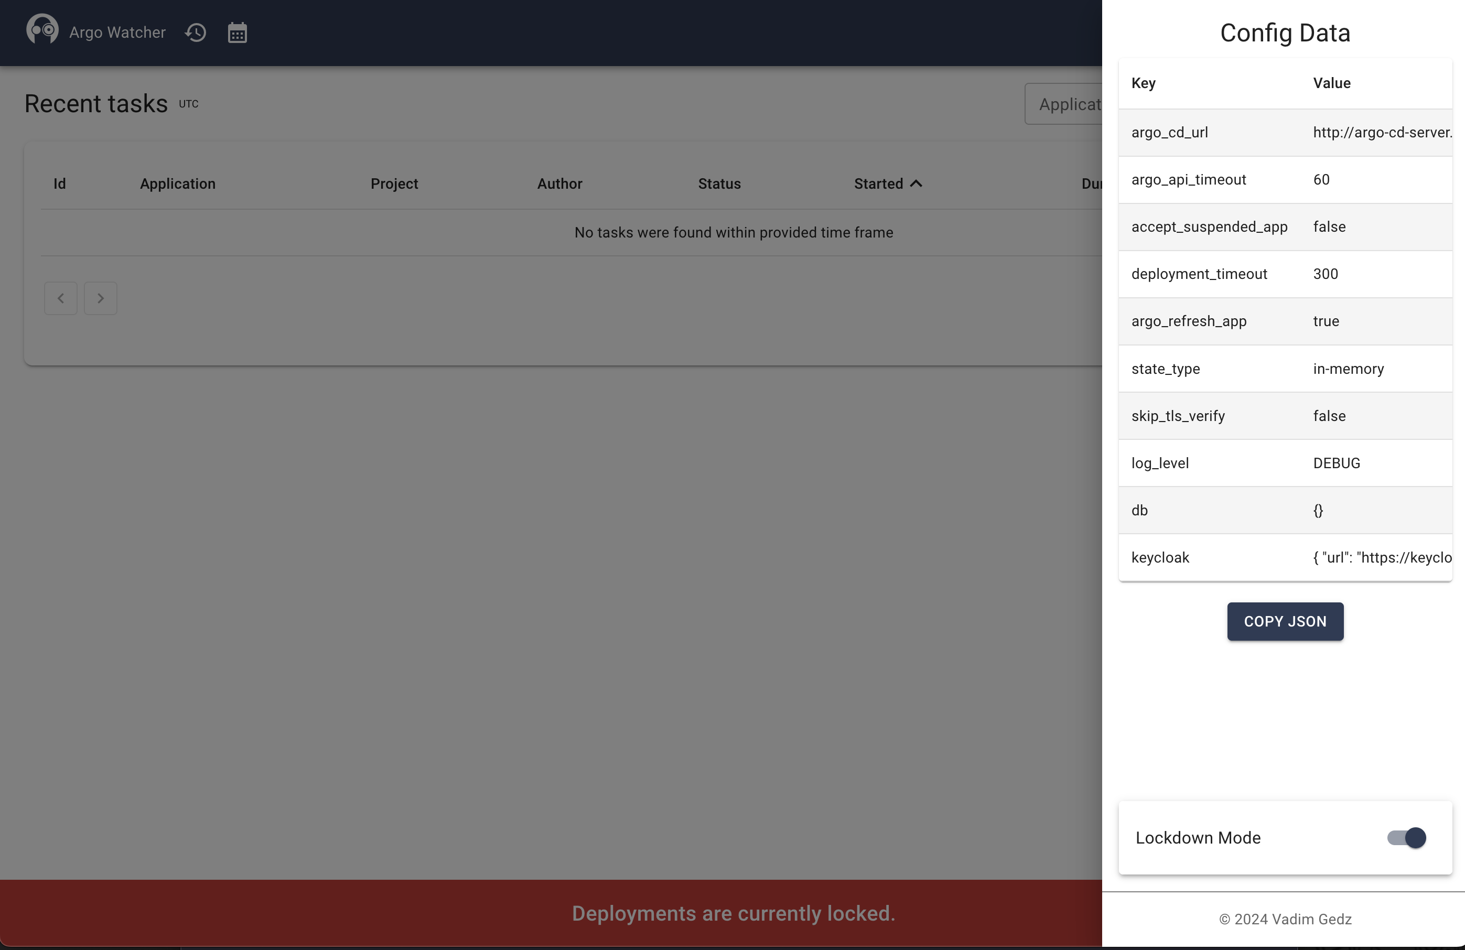The height and width of the screenshot is (950, 1465).
Task: Open the Application filter field
Action: tap(1063, 104)
